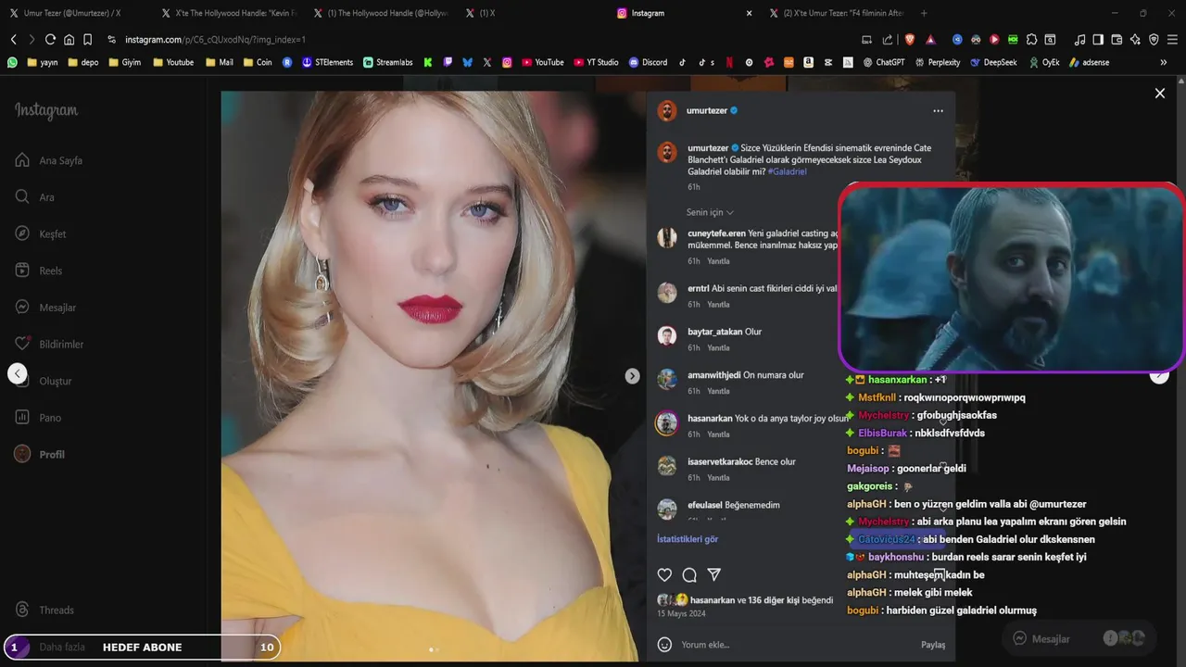Click the comment bubble icon under post
Viewport: 1186px width, 667px height.
pyautogui.click(x=689, y=575)
